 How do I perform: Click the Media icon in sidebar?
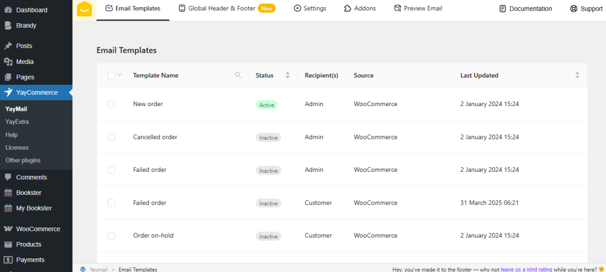8,62
